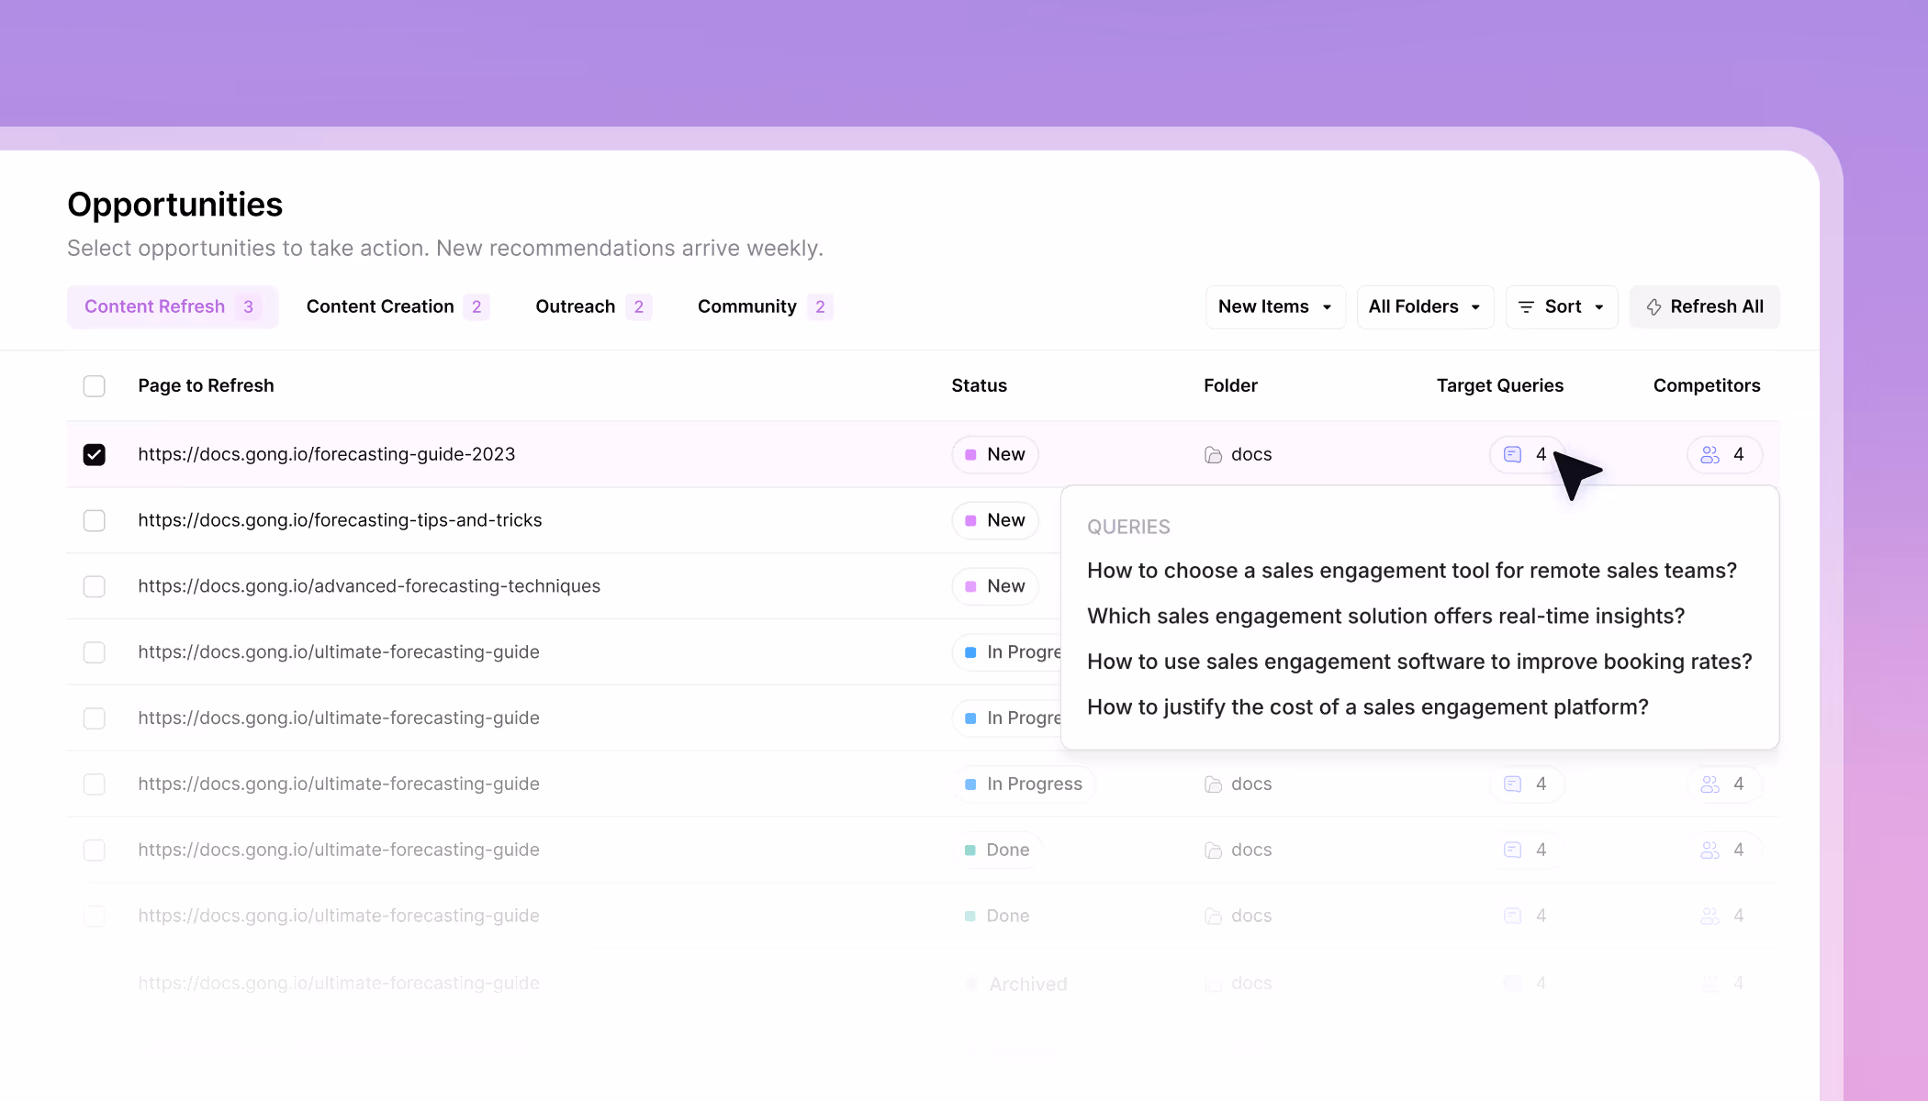Image resolution: width=1928 pixels, height=1101 pixels.
Task: Click the sort lines icon
Action: (x=1526, y=307)
